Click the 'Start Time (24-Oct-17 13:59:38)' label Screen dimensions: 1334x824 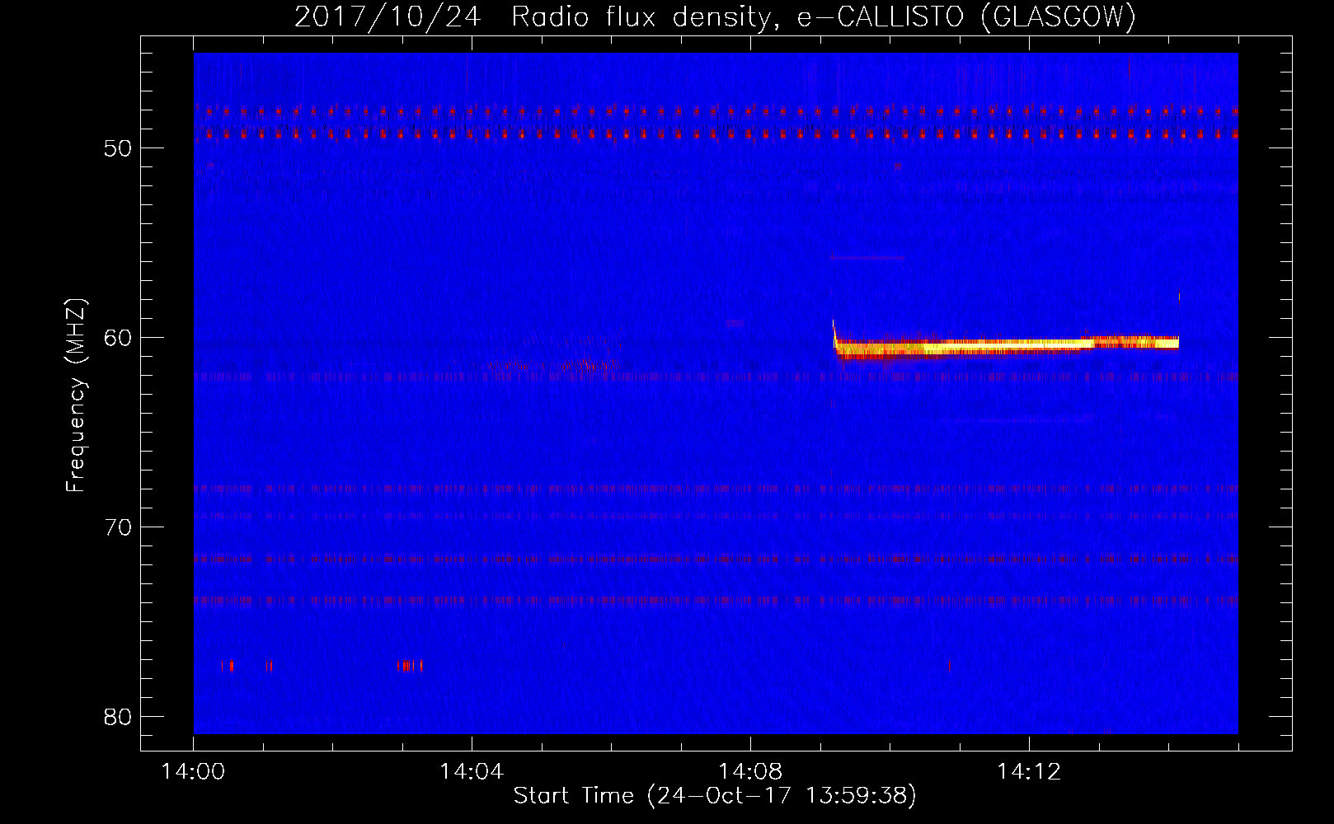715,796
